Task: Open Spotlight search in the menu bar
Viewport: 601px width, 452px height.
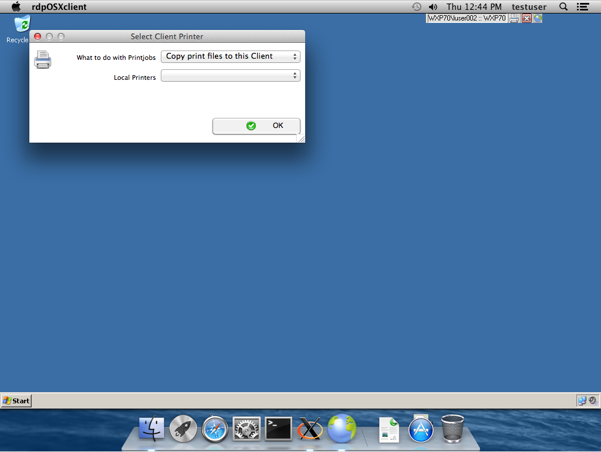Action: coord(563,6)
